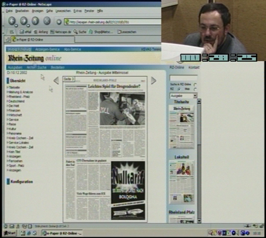Viewport: 266px width, 238px height.
Task: Open the Konfiguration section heading
Action: 22,182
